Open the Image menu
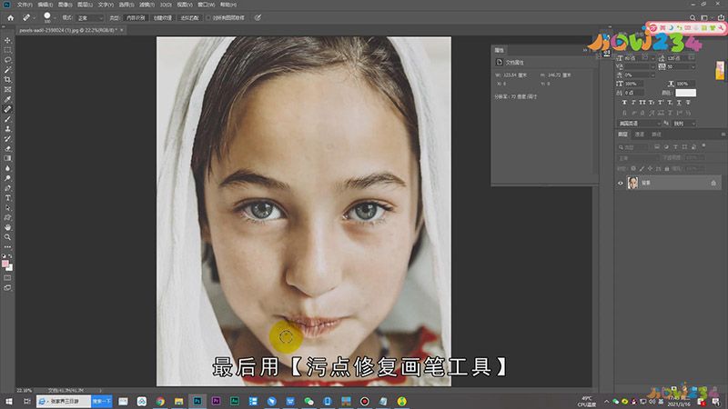Image resolution: width=728 pixels, height=409 pixels. (x=65, y=5)
